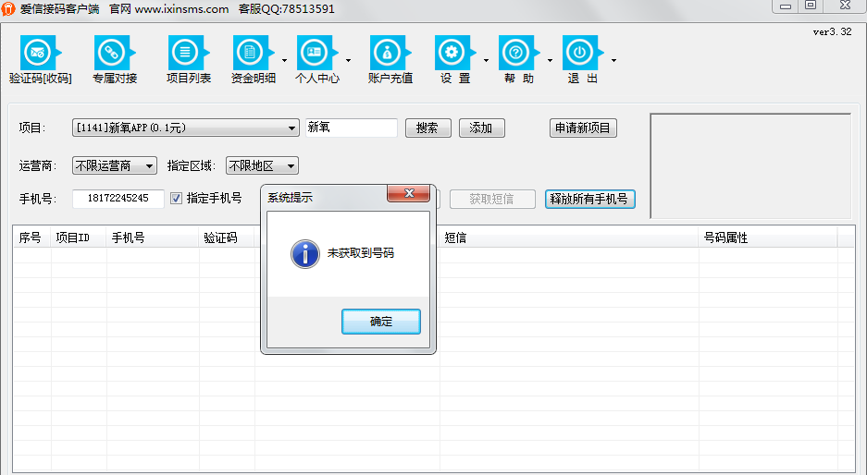Expand the arrow beside 资金明细
Screen dimensions: 867x475
click(284, 60)
